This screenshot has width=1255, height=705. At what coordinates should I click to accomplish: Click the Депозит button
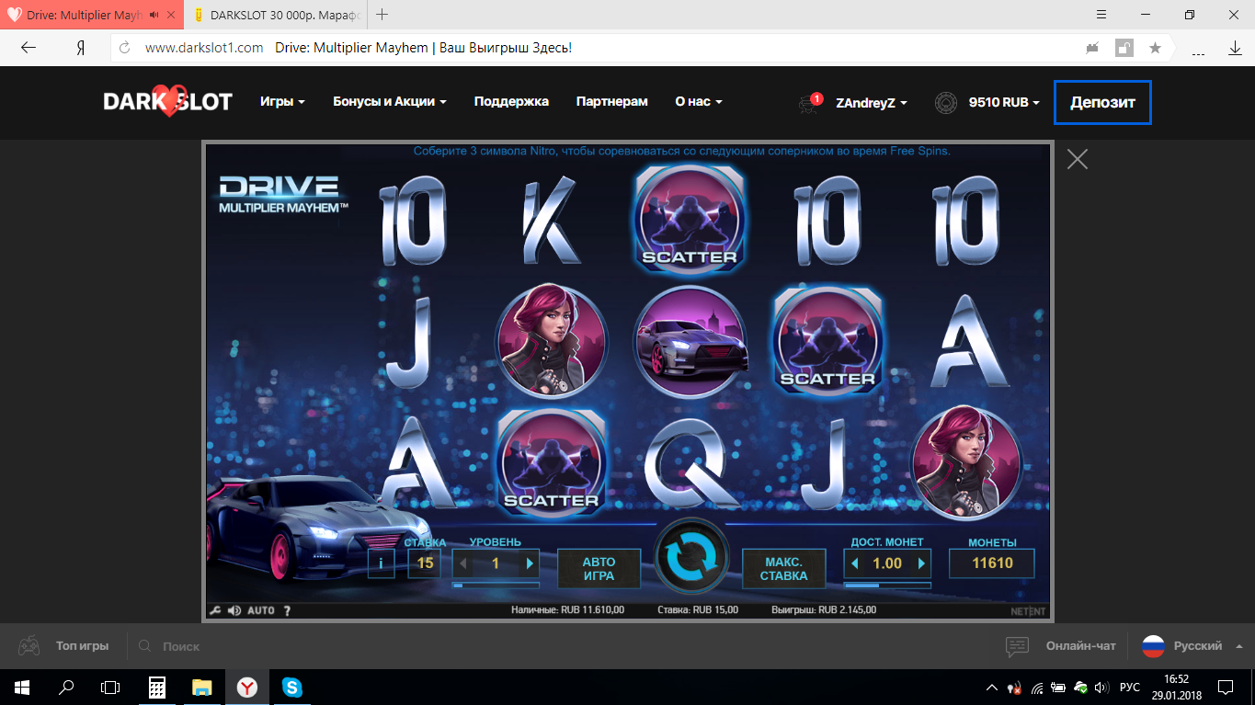point(1102,102)
